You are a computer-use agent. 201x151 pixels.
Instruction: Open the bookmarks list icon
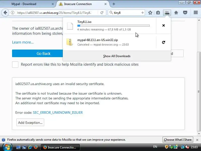158,13
